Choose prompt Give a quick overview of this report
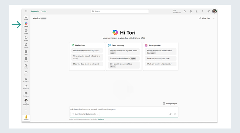 pyautogui.click(x=124, y=65)
